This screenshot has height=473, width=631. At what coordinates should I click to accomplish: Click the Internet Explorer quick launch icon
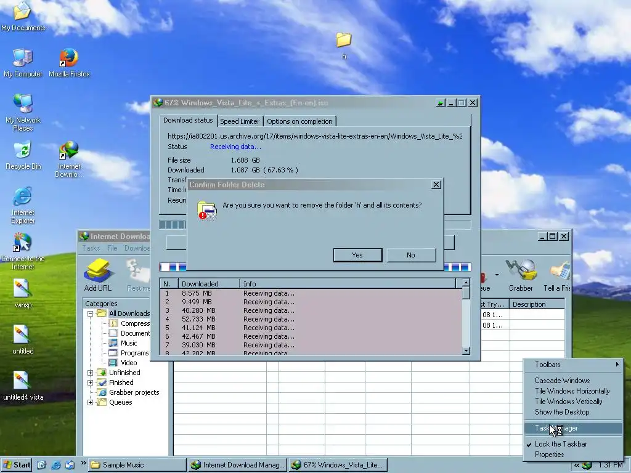pyautogui.click(x=56, y=465)
